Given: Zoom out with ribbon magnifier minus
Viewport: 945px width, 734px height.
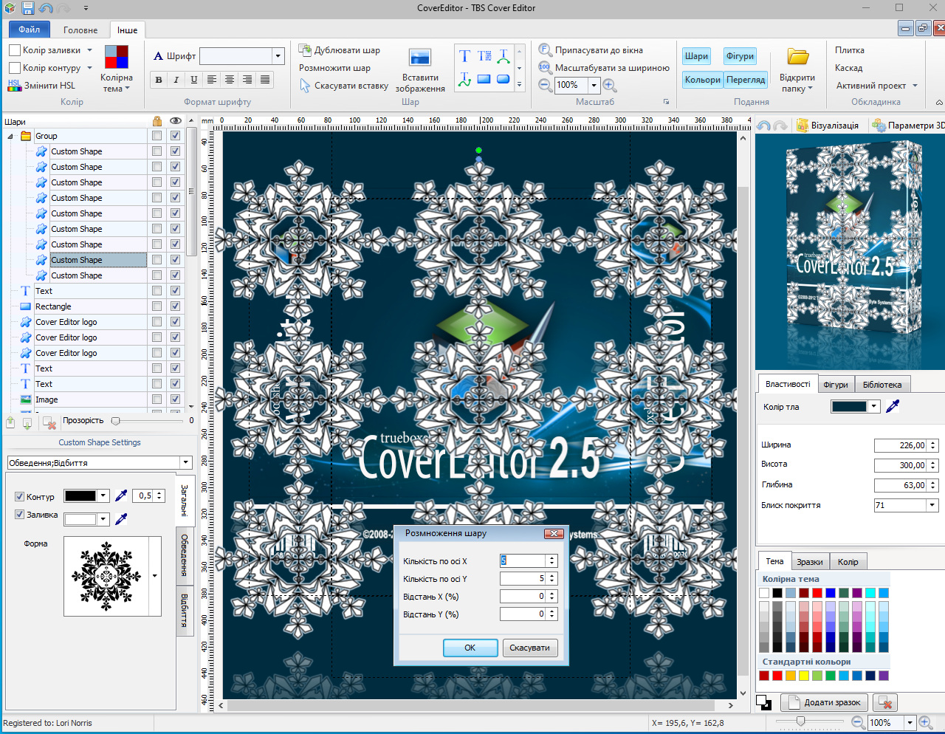Looking at the screenshot, I should (x=545, y=85).
